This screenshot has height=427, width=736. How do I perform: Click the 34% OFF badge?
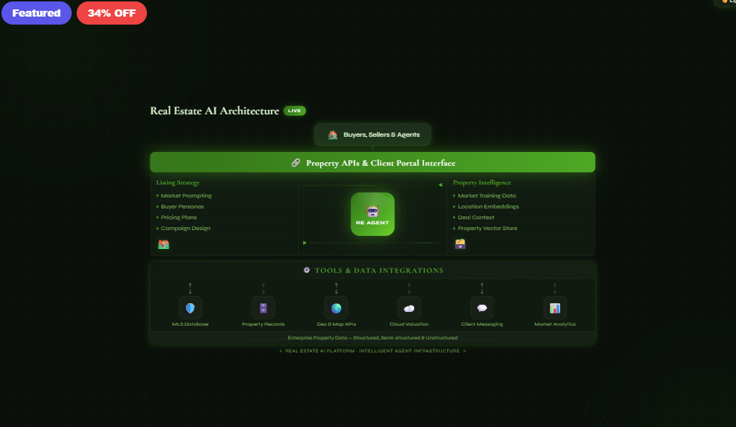pos(111,13)
